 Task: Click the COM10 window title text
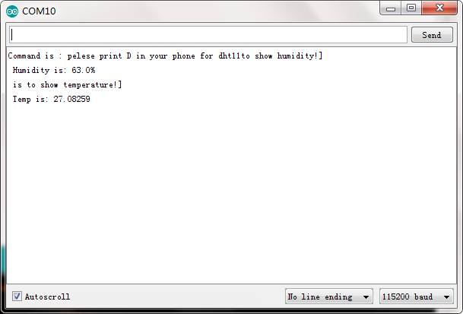coord(39,11)
